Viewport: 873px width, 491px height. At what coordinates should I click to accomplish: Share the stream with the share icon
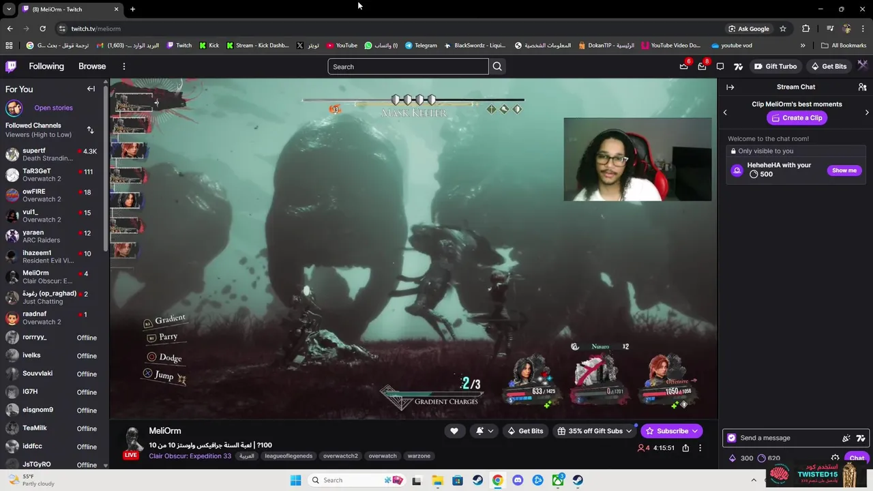pos(685,448)
